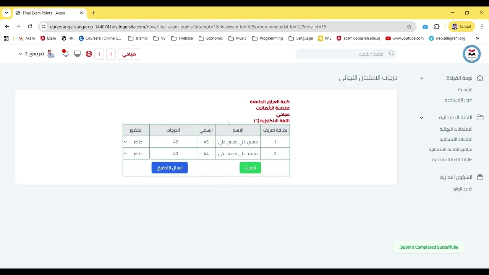
Task: Open the School profile button
Action: click(461, 27)
